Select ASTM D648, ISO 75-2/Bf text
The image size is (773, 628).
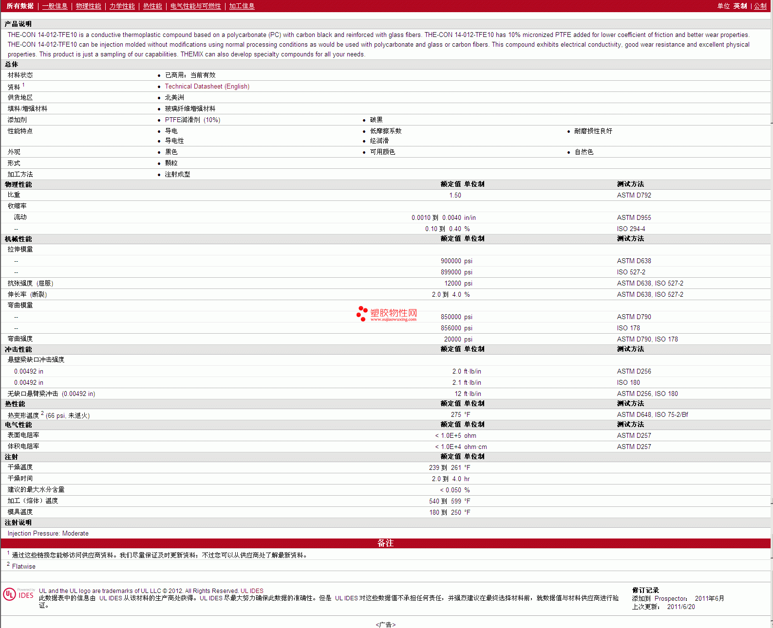(652, 414)
